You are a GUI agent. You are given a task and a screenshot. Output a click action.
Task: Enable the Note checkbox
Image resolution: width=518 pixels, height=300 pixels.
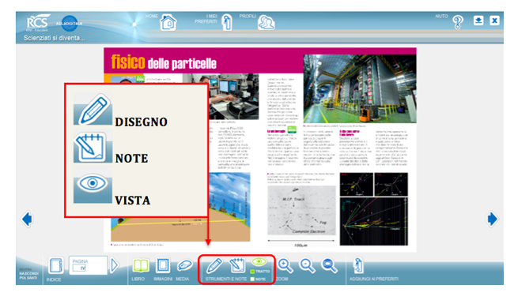(252, 279)
